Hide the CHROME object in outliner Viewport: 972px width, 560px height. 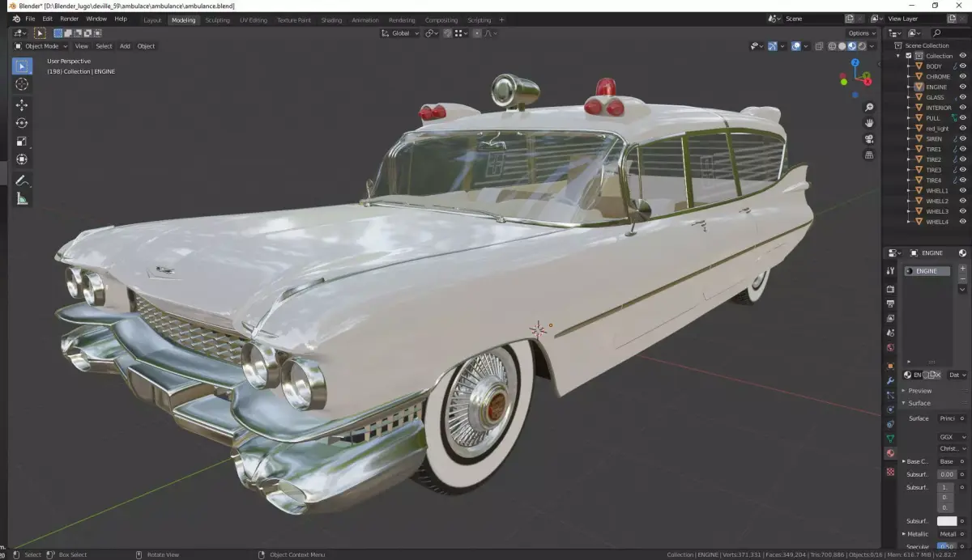click(x=963, y=77)
